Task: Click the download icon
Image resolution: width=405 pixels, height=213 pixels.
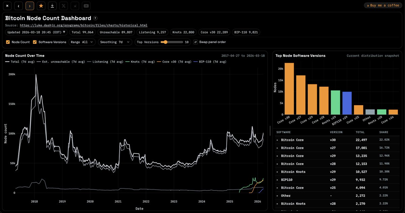Action: [x=52, y=6]
